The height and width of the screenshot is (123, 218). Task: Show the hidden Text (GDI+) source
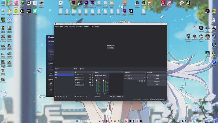tap(90, 75)
